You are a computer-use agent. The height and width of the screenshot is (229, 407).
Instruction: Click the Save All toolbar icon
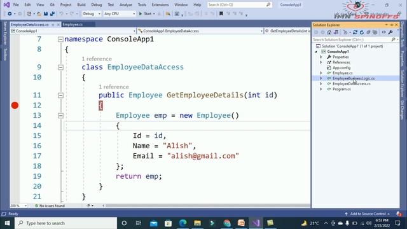click(x=52, y=14)
